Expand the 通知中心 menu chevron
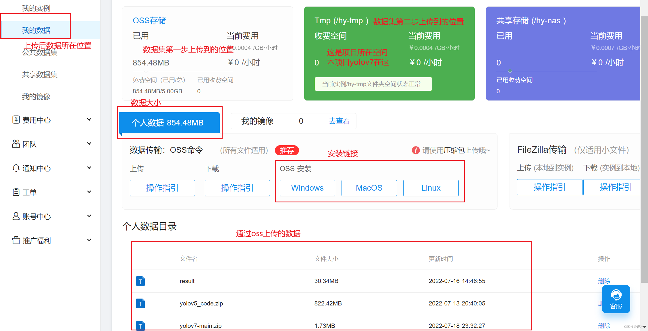 pos(89,168)
